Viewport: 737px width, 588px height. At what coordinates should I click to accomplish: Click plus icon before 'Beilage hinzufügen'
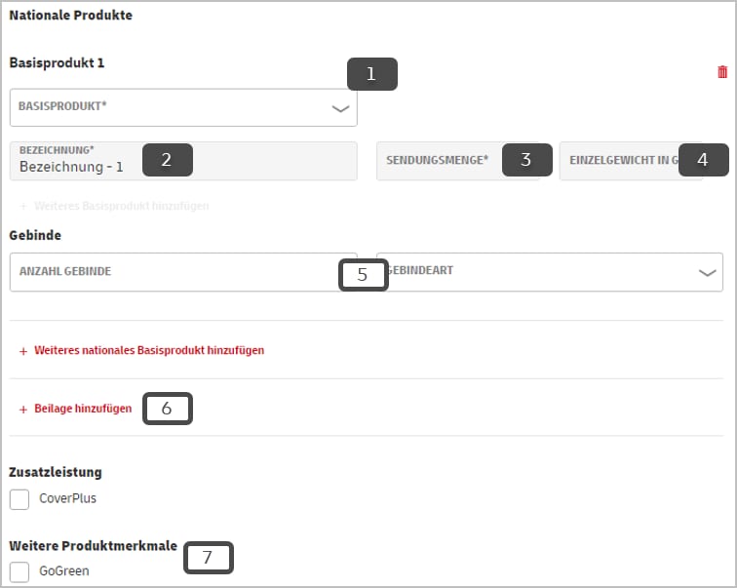[x=23, y=410]
